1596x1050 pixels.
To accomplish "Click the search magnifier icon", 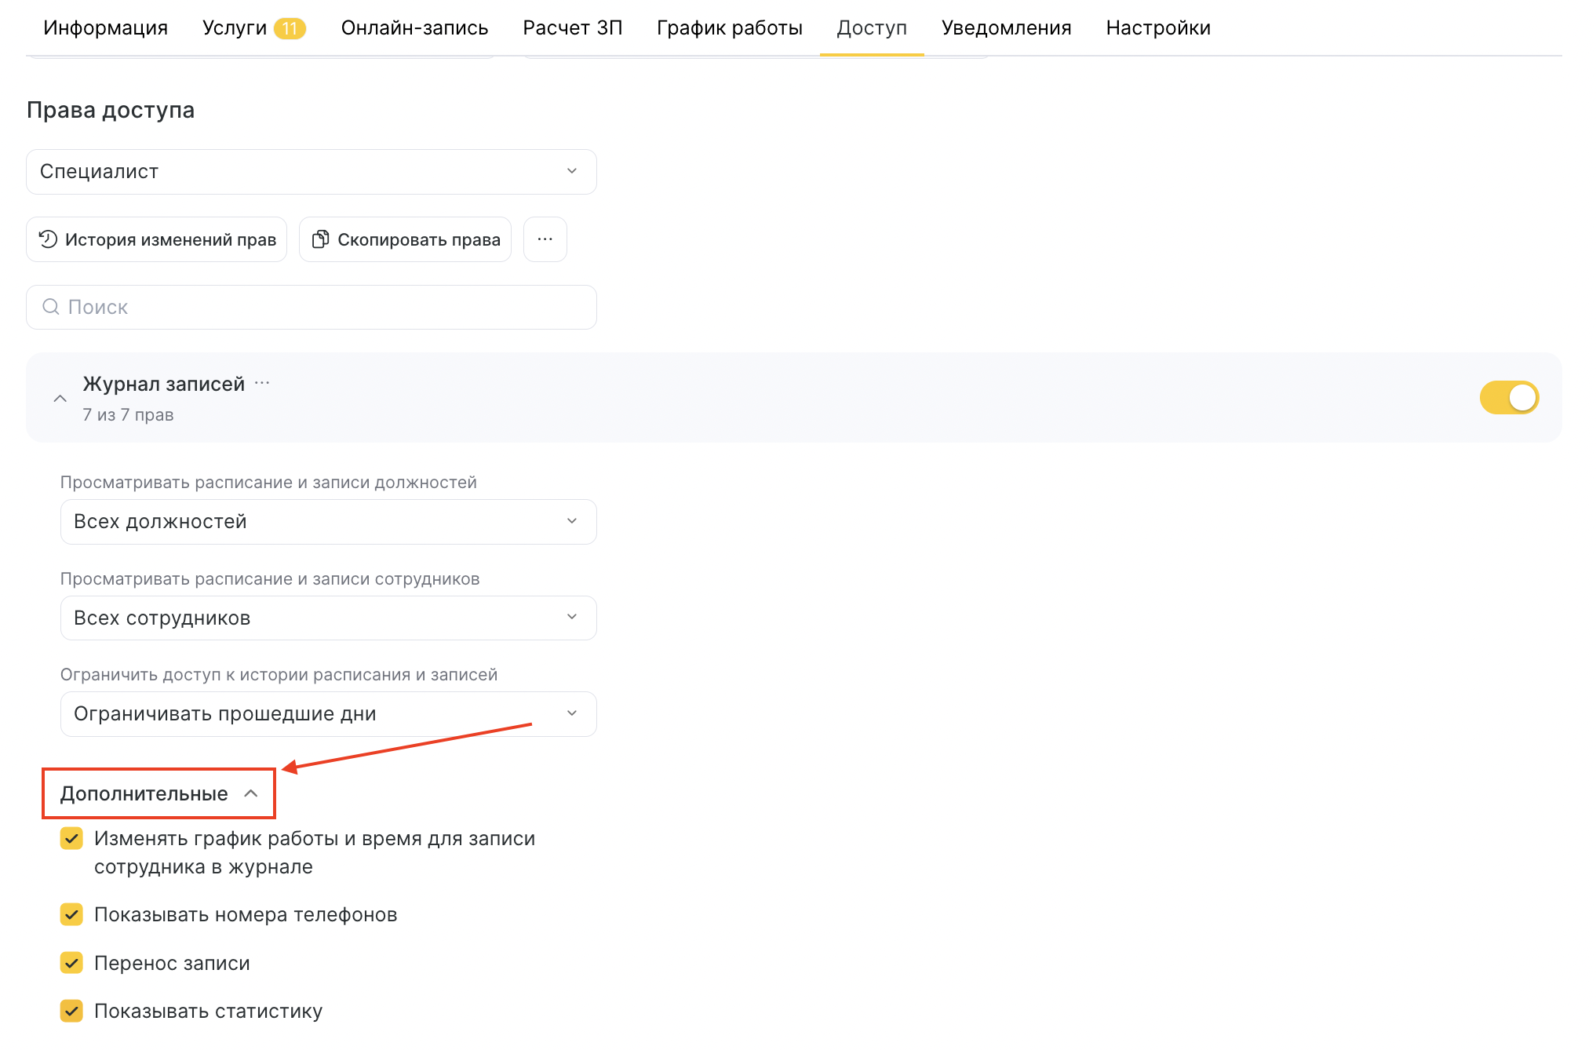I will click(51, 307).
